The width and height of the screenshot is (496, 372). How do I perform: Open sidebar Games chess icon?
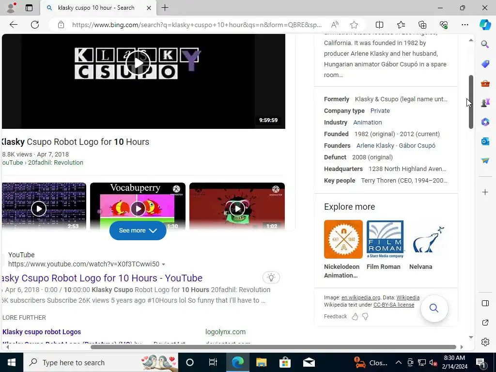pos(485,103)
